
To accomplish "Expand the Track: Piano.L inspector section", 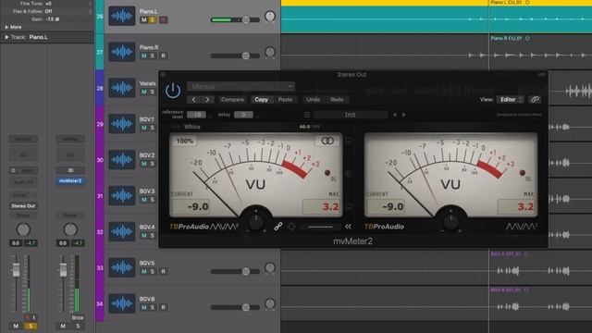I will coord(6,37).
